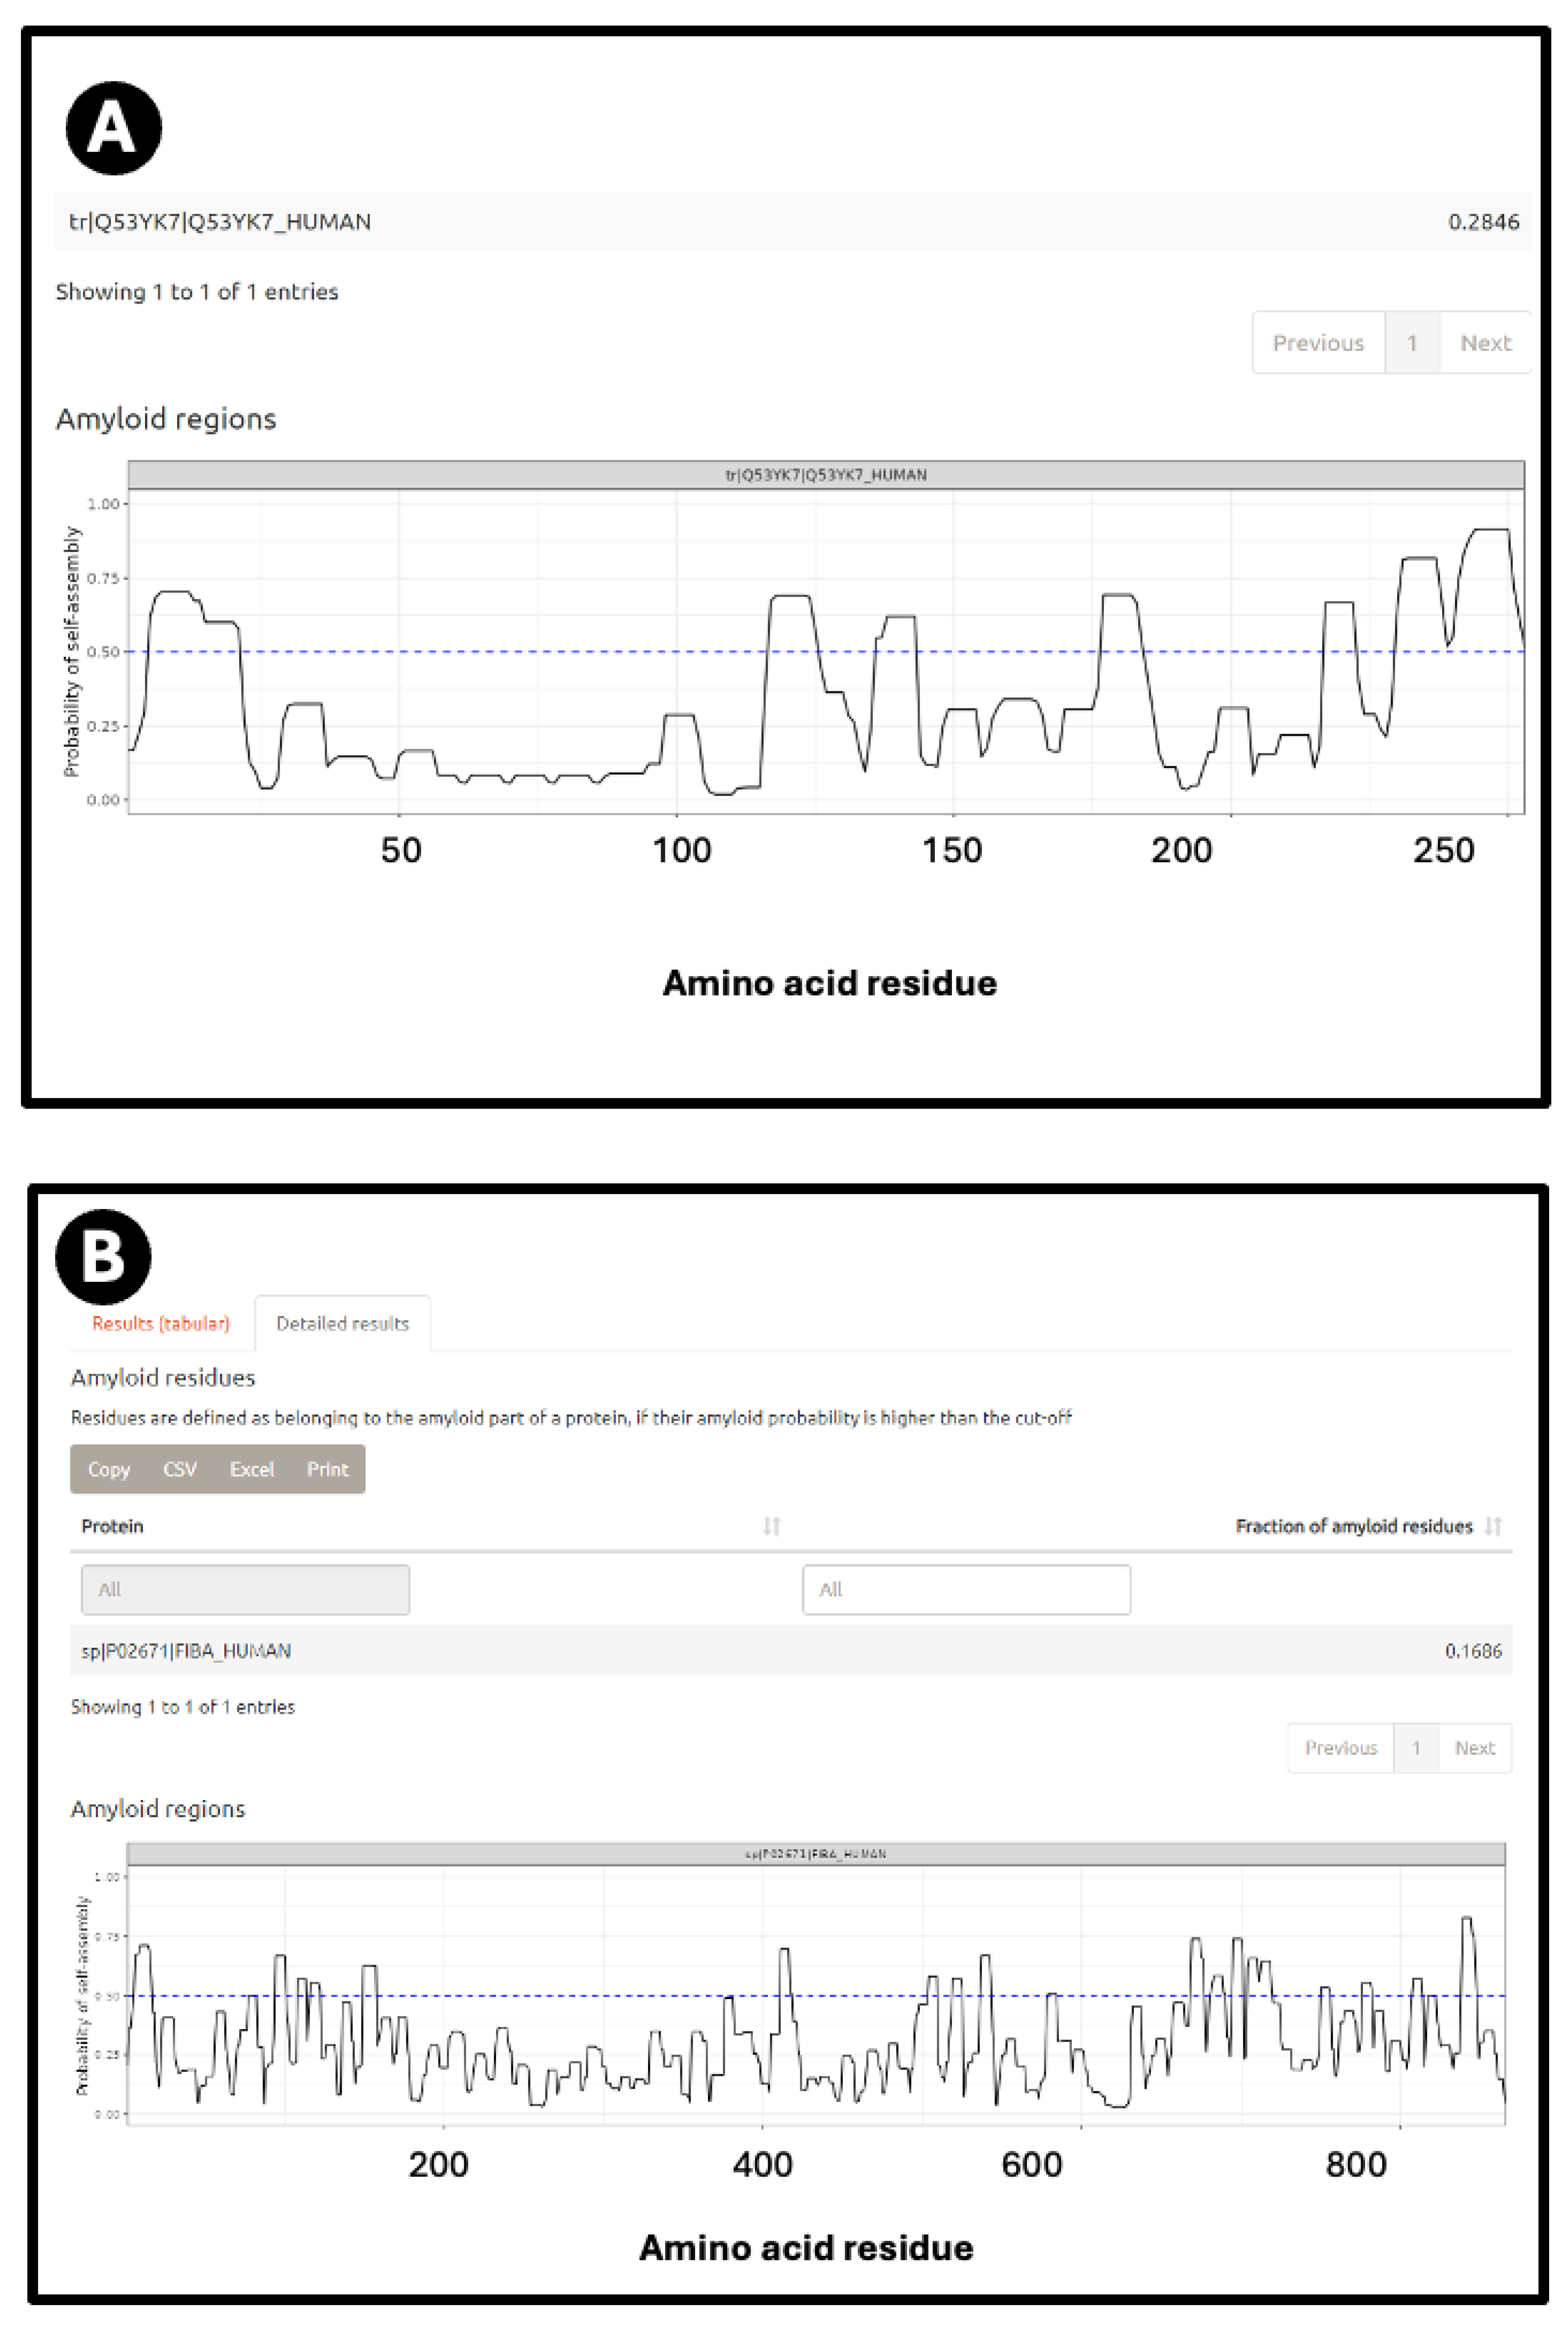Go to Next page in panel A
The image size is (1568, 2328).
[1485, 343]
